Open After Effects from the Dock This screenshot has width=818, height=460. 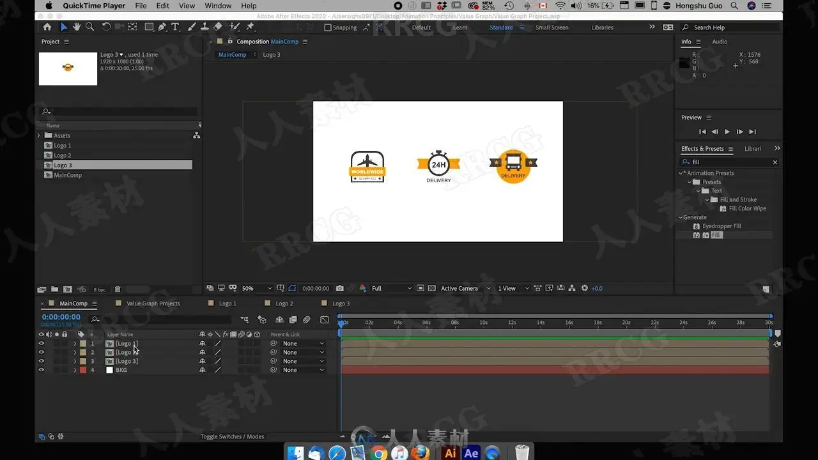(x=472, y=453)
